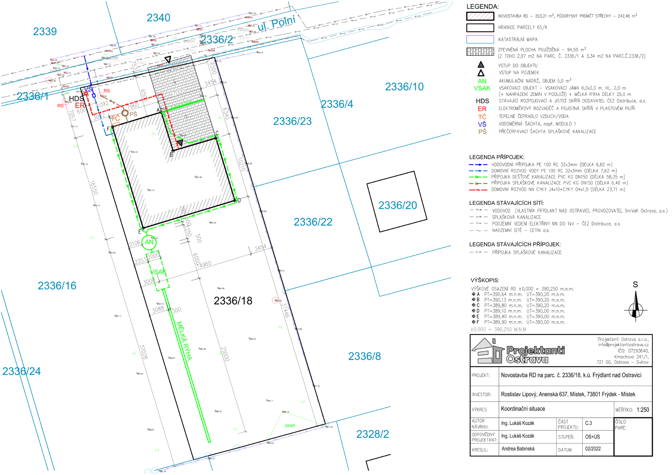Click the LEGENDA PŘÍPOJEK heading
The image size is (672, 475).
click(497, 157)
